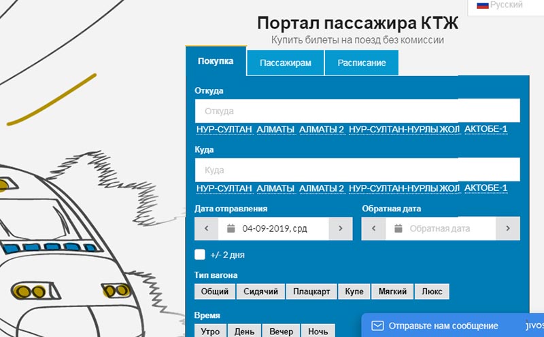Screen dimensions: 544x337
Task: Open the Пассажирам tab
Action: coord(286,63)
